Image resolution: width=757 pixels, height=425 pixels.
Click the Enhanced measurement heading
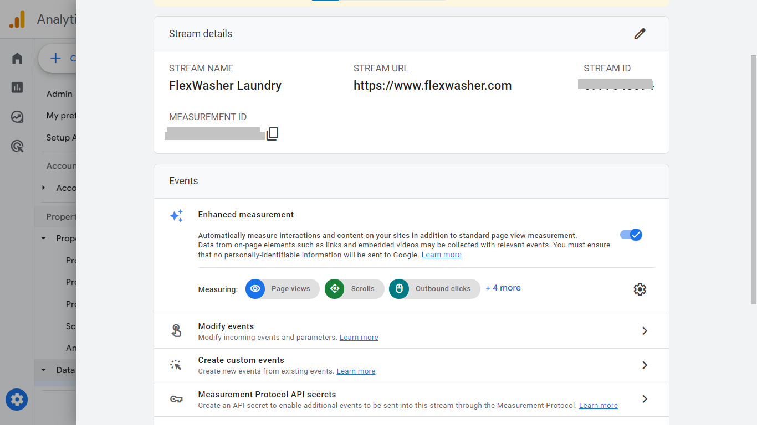click(x=246, y=215)
